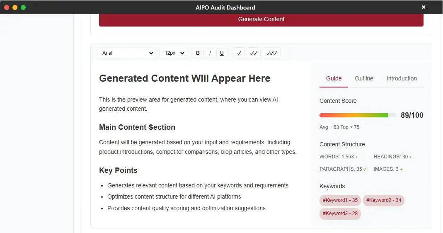This screenshot has height=233, width=443.
Task: Click the single checkmark toolbar button
Action: coord(239,53)
